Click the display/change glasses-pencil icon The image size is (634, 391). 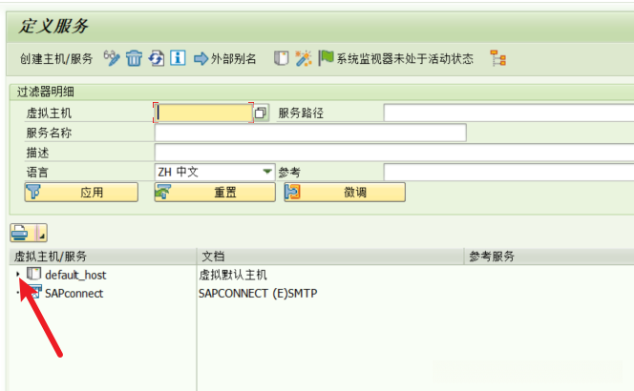coord(112,58)
